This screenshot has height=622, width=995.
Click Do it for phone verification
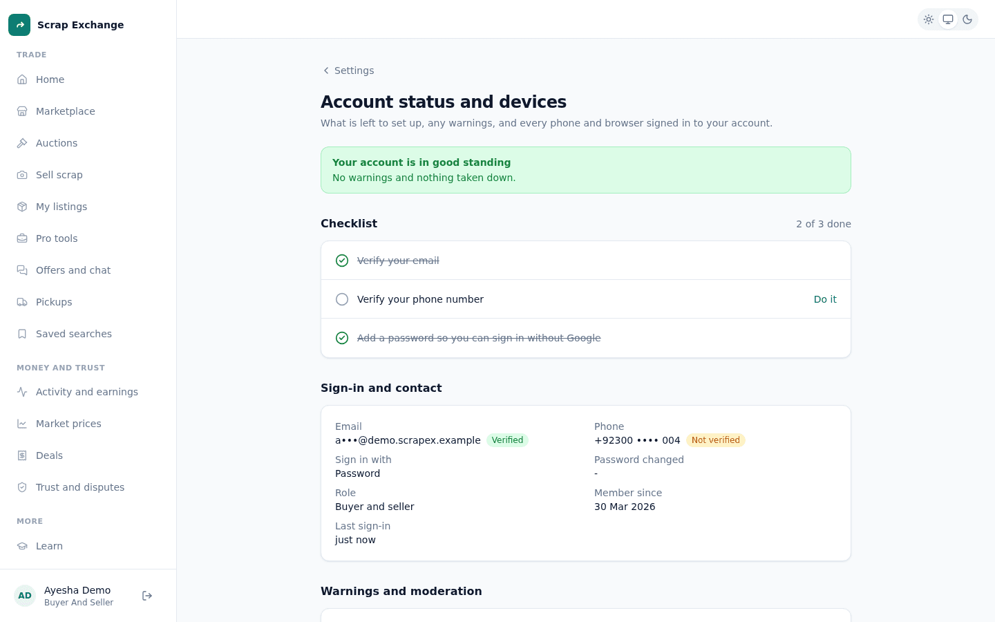(825, 299)
